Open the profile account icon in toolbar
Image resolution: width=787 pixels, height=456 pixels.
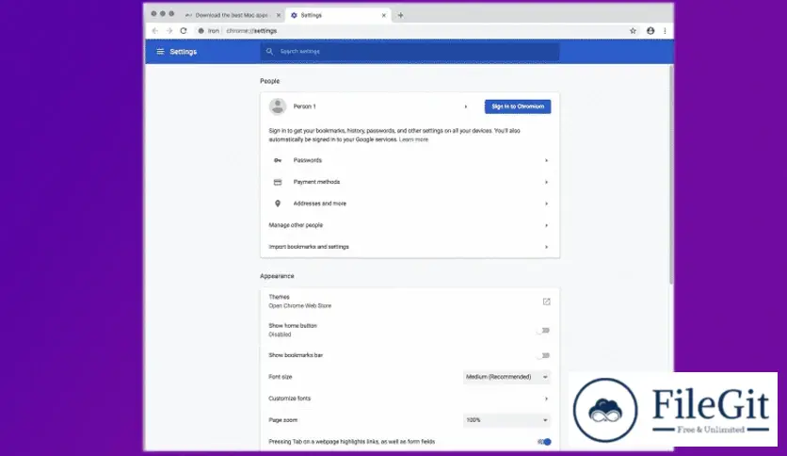point(650,31)
